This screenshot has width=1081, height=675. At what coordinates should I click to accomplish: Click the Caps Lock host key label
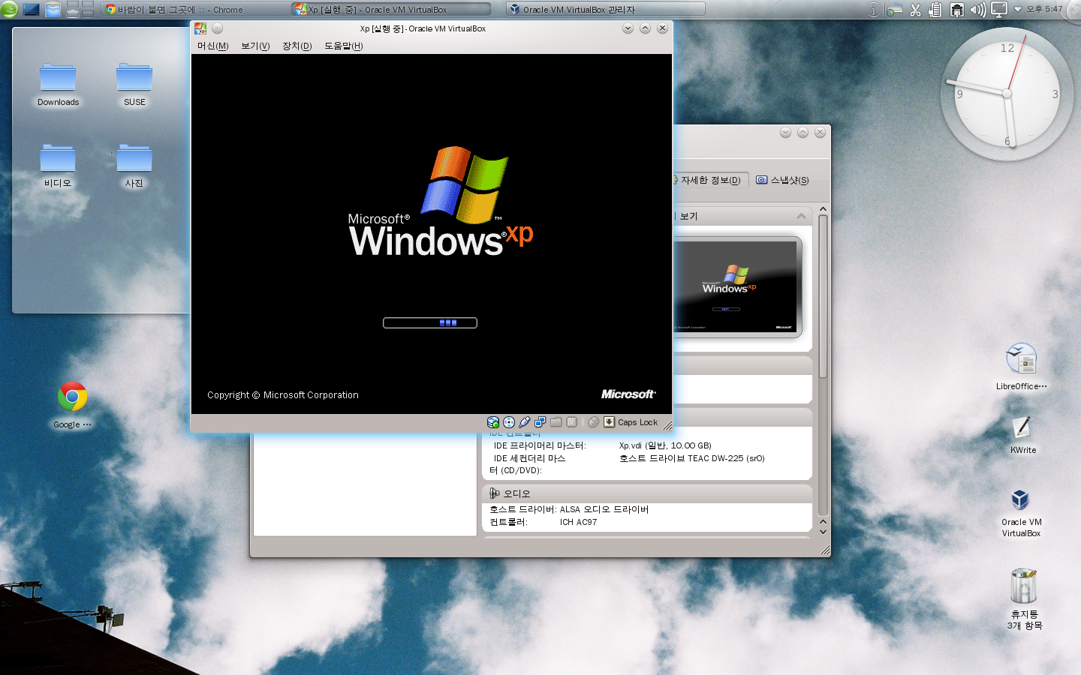637,422
